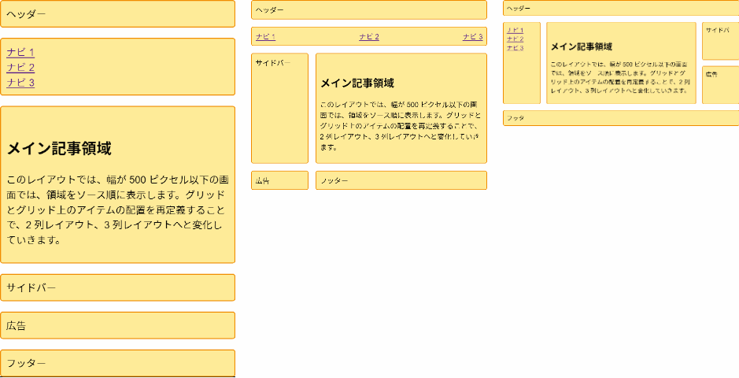This screenshot has height=378, width=739.
Task: Click the フッター box in the single-column layout
Action: (x=117, y=363)
